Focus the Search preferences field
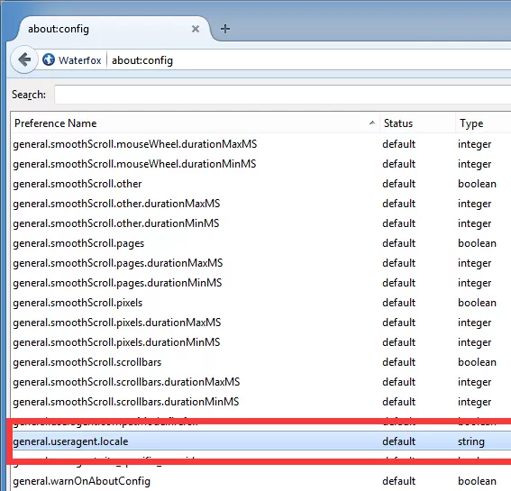The height and width of the screenshot is (491, 511). [283, 95]
